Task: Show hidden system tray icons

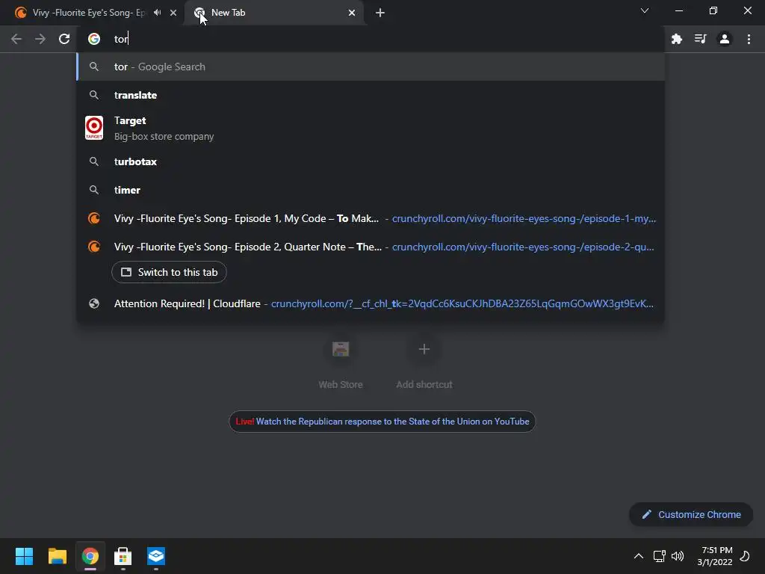Action: pos(638,556)
